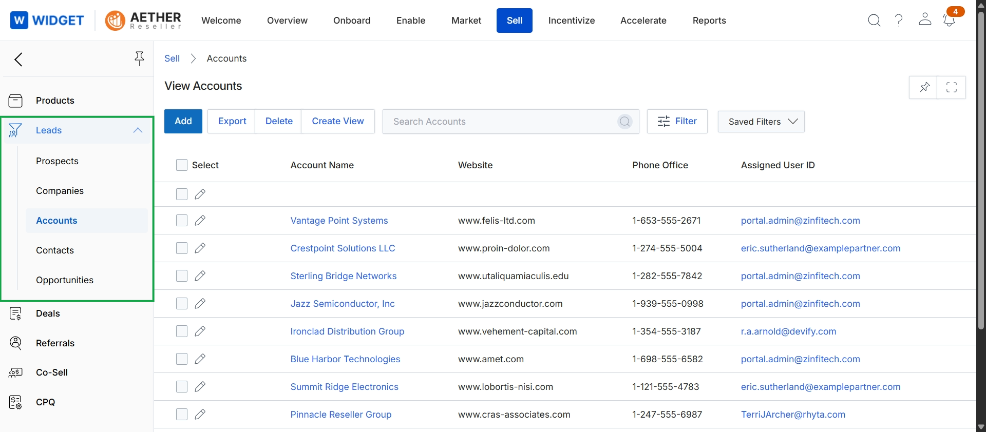Pin the View Accounts page

(x=923, y=87)
